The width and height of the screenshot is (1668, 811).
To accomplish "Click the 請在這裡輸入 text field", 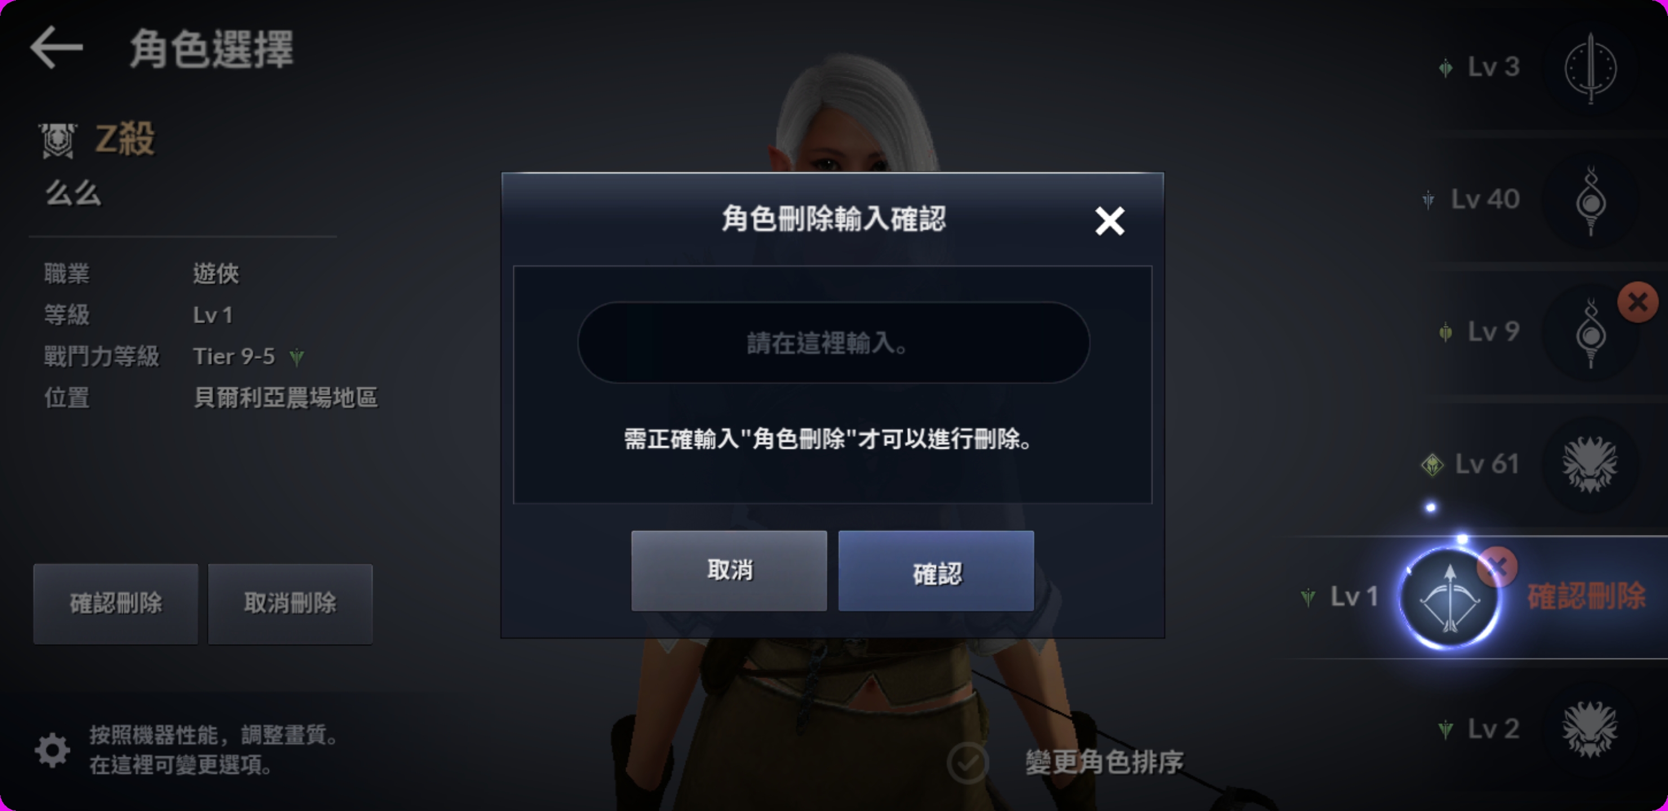I will [833, 342].
